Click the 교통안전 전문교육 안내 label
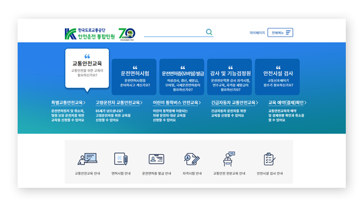 pos(229,174)
